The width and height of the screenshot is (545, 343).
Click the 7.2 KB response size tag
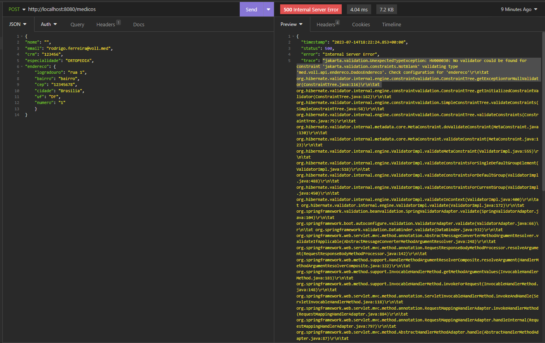click(x=386, y=9)
